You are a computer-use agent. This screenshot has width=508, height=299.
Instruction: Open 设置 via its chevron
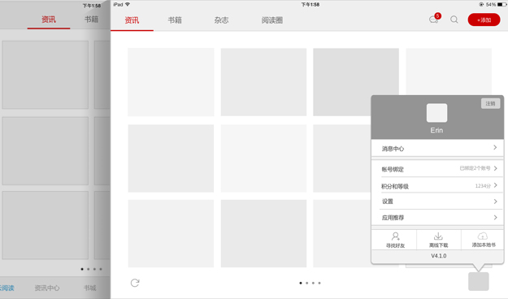coord(495,201)
